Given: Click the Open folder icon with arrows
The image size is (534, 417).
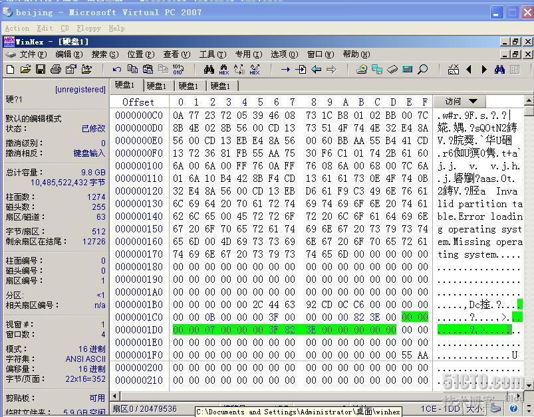Looking at the screenshot, I should (86, 70).
